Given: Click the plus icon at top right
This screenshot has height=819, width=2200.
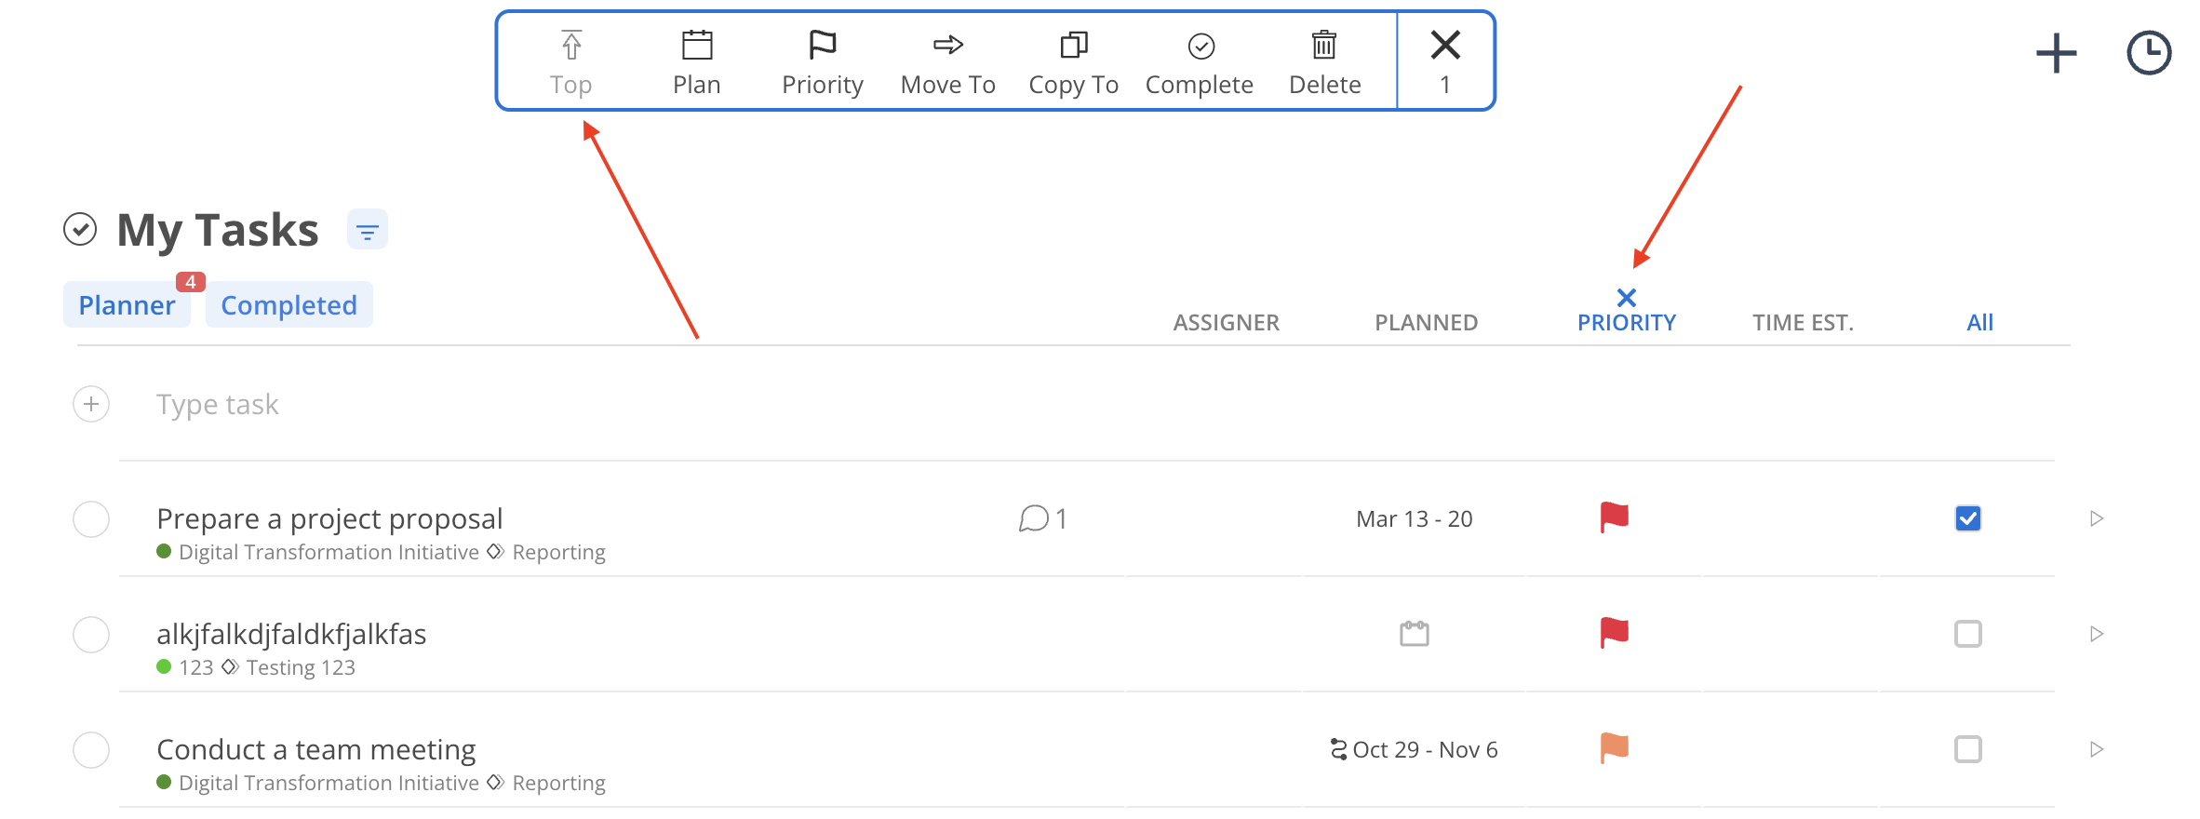Looking at the screenshot, I should click(2056, 53).
